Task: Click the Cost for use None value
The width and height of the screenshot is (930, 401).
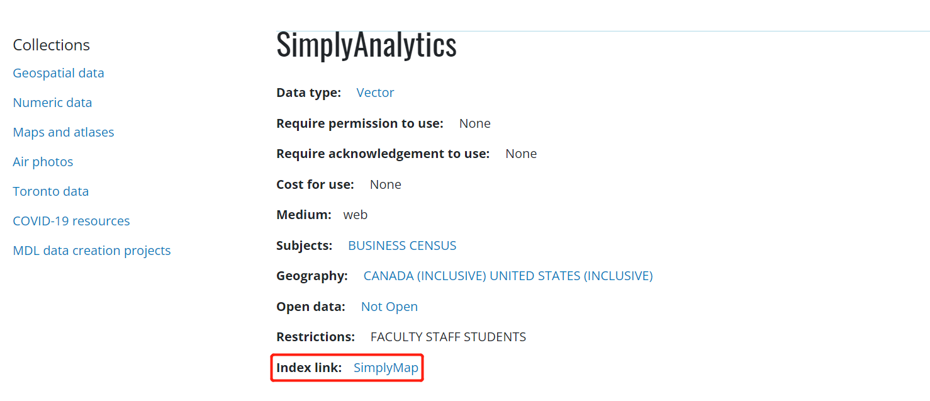Action: [x=384, y=184]
